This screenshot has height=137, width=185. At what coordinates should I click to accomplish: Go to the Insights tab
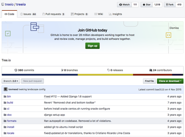click(115, 14)
